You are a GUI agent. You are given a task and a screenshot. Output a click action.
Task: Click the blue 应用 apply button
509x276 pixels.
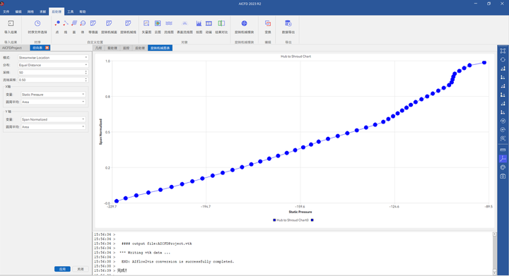[62, 269]
